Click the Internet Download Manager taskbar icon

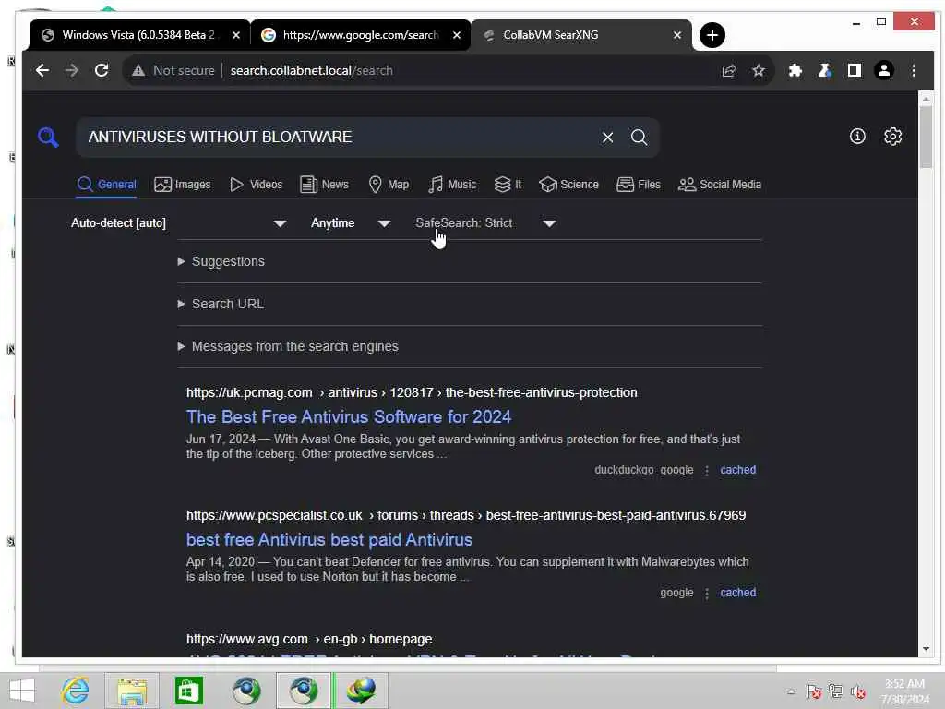click(x=361, y=691)
